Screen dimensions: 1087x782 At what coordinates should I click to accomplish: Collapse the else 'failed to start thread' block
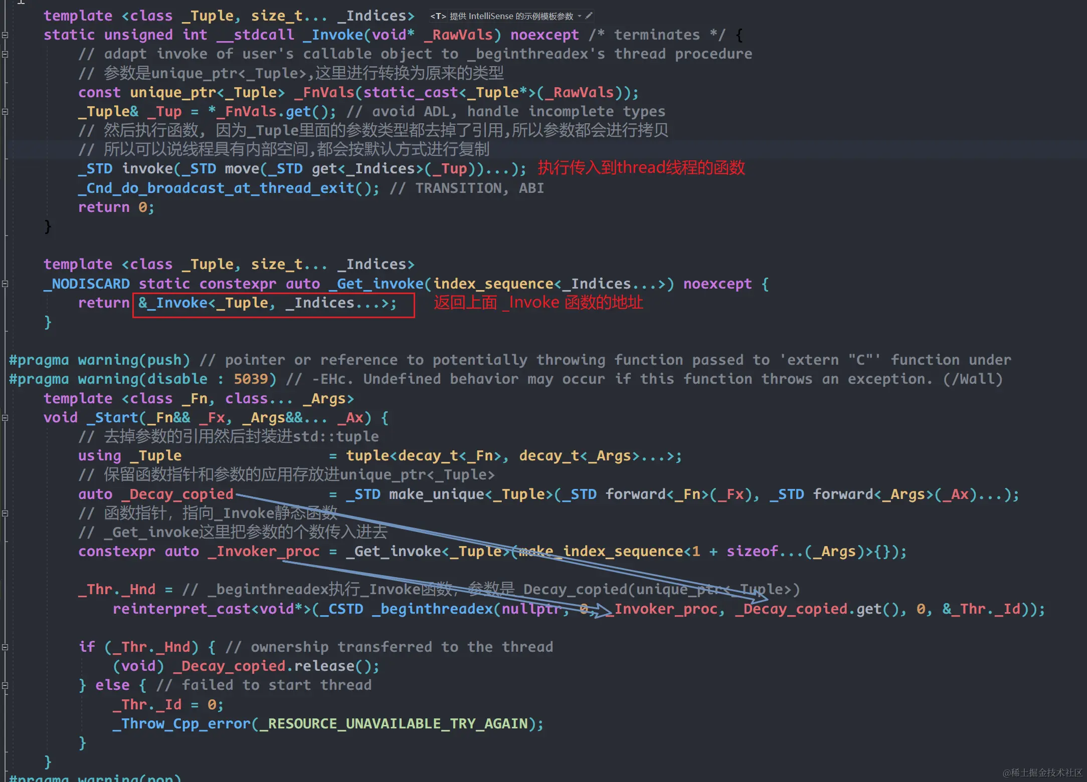5,685
